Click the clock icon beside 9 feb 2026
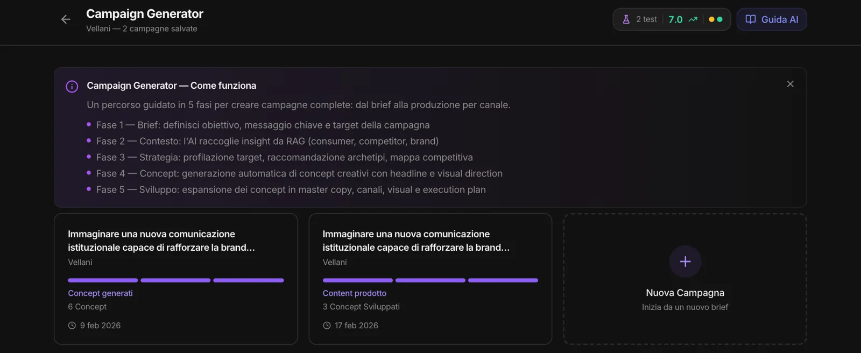 [72, 326]
